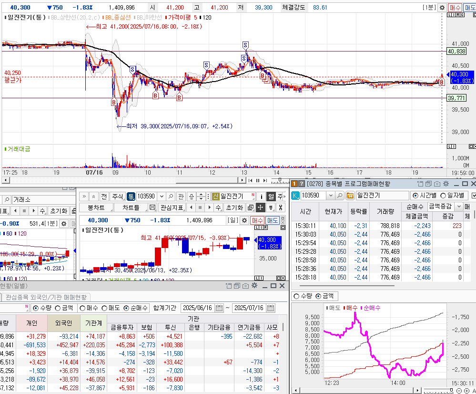Skip to end in main chart playback
Image resolution: width=476 pixels, height=394 pixels.
tap(265, 180)
